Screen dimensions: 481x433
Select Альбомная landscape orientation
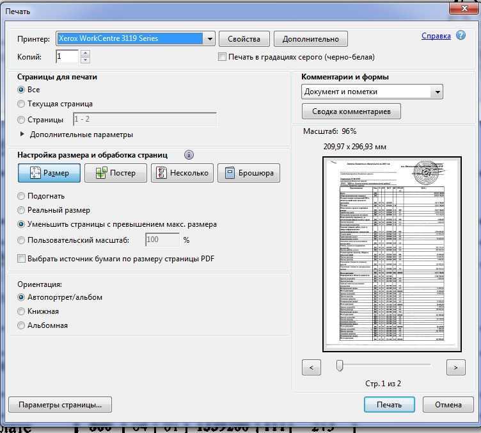pyautogui.click(x=21, y=325)
